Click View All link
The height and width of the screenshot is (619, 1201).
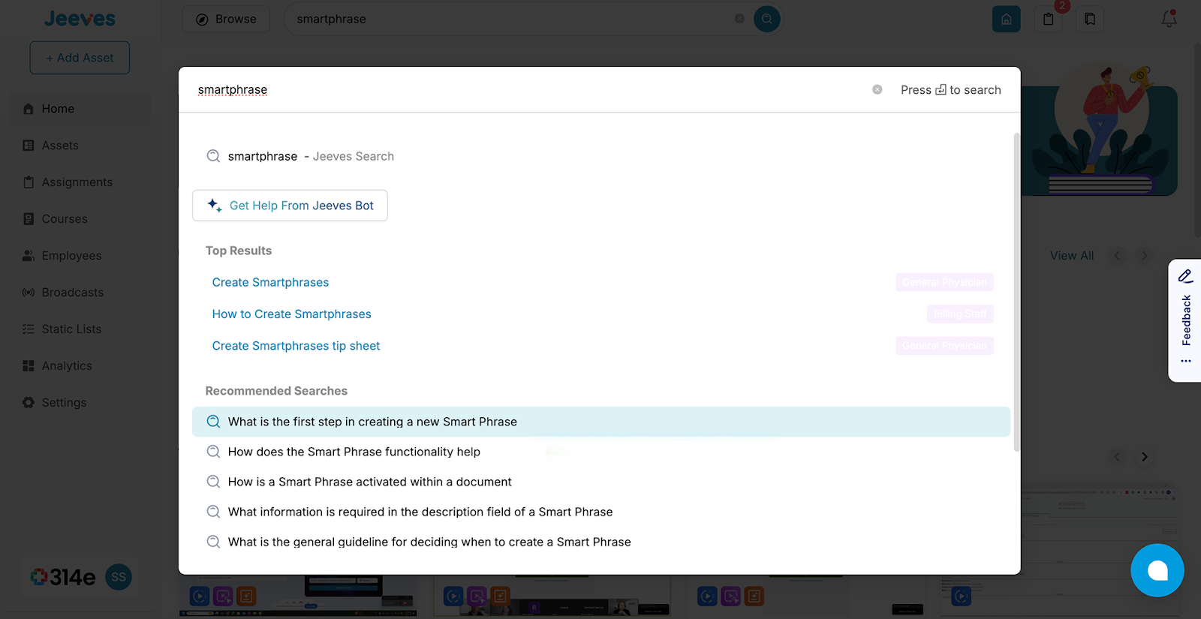pyautogui.click(x=1071, y=256)
